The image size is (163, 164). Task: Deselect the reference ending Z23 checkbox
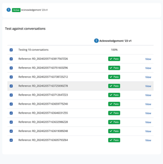[11, 95]
